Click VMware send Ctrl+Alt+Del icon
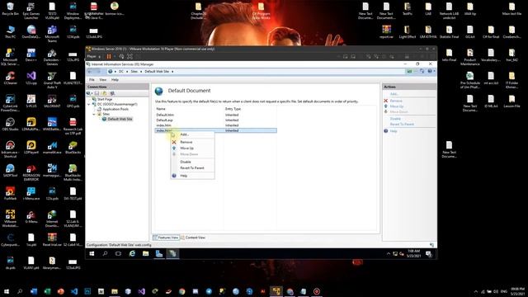Image resolution: width=528 pixels, height=297 pixels. click(x=121, y=57)
